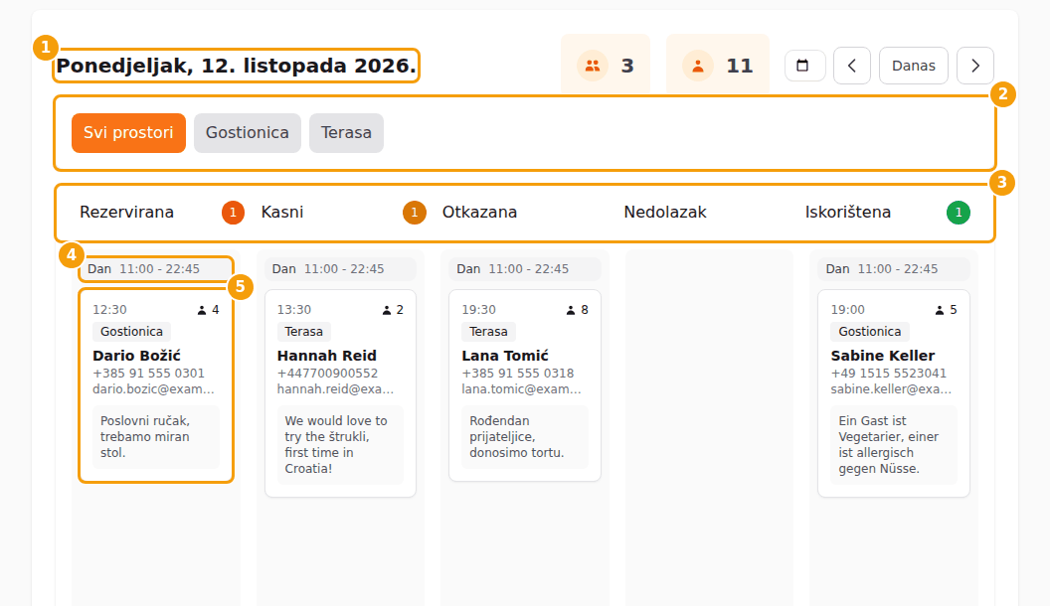
Task: Click phone number +385 91 555 0318
Action: [x=518, y=374]
